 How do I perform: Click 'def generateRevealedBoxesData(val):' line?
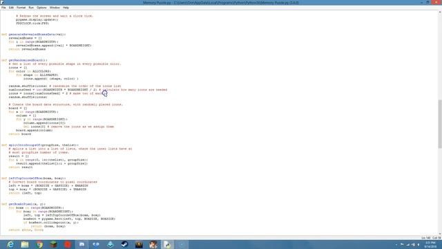coord(34,35)
